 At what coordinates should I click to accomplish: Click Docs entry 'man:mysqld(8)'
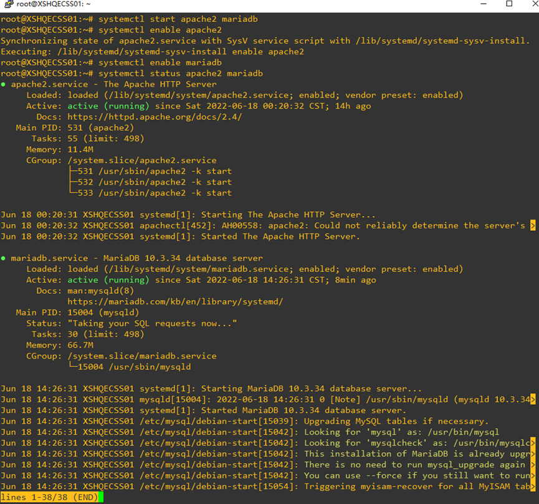tap(101, 291)
